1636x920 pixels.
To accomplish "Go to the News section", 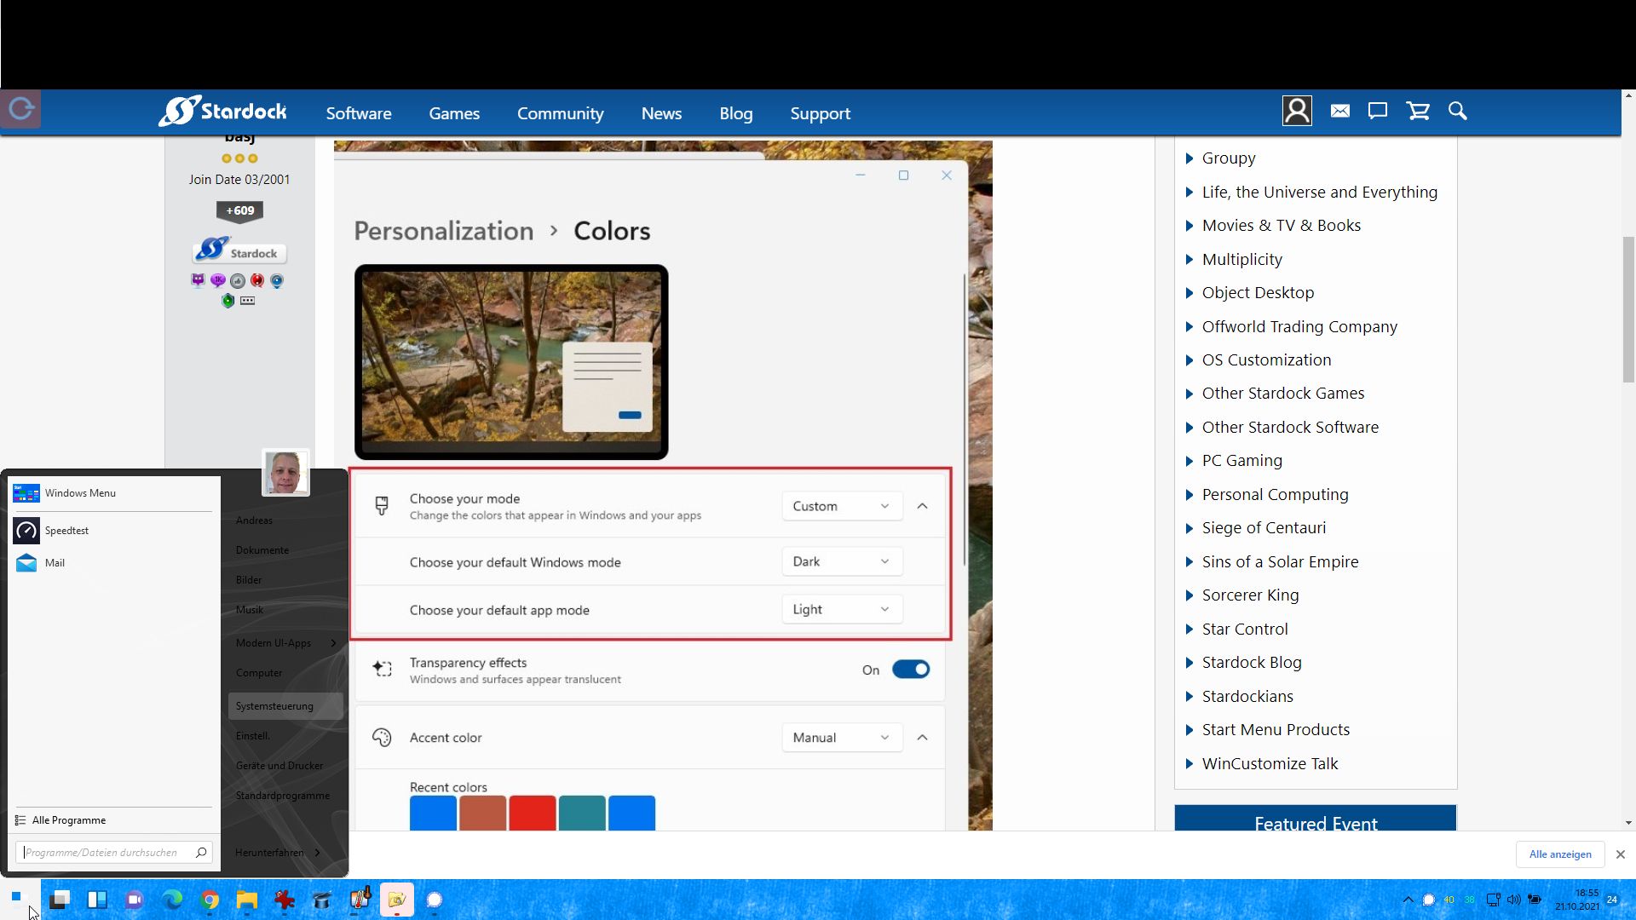I will (x=661, y=113).
